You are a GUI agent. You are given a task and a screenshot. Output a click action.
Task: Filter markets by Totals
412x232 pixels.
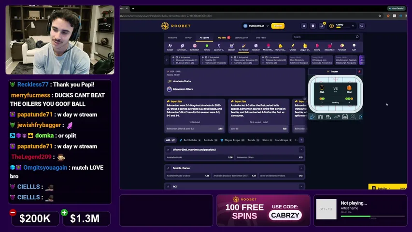253,140
